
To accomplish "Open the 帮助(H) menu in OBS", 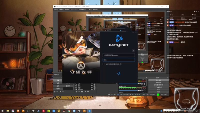I will click(x=95, y=10).
